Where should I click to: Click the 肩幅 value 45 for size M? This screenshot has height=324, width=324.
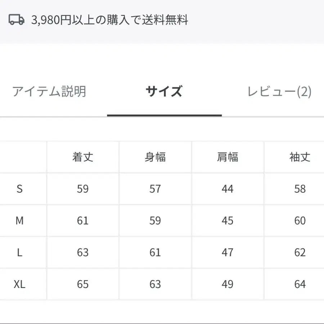click(228, 221)
